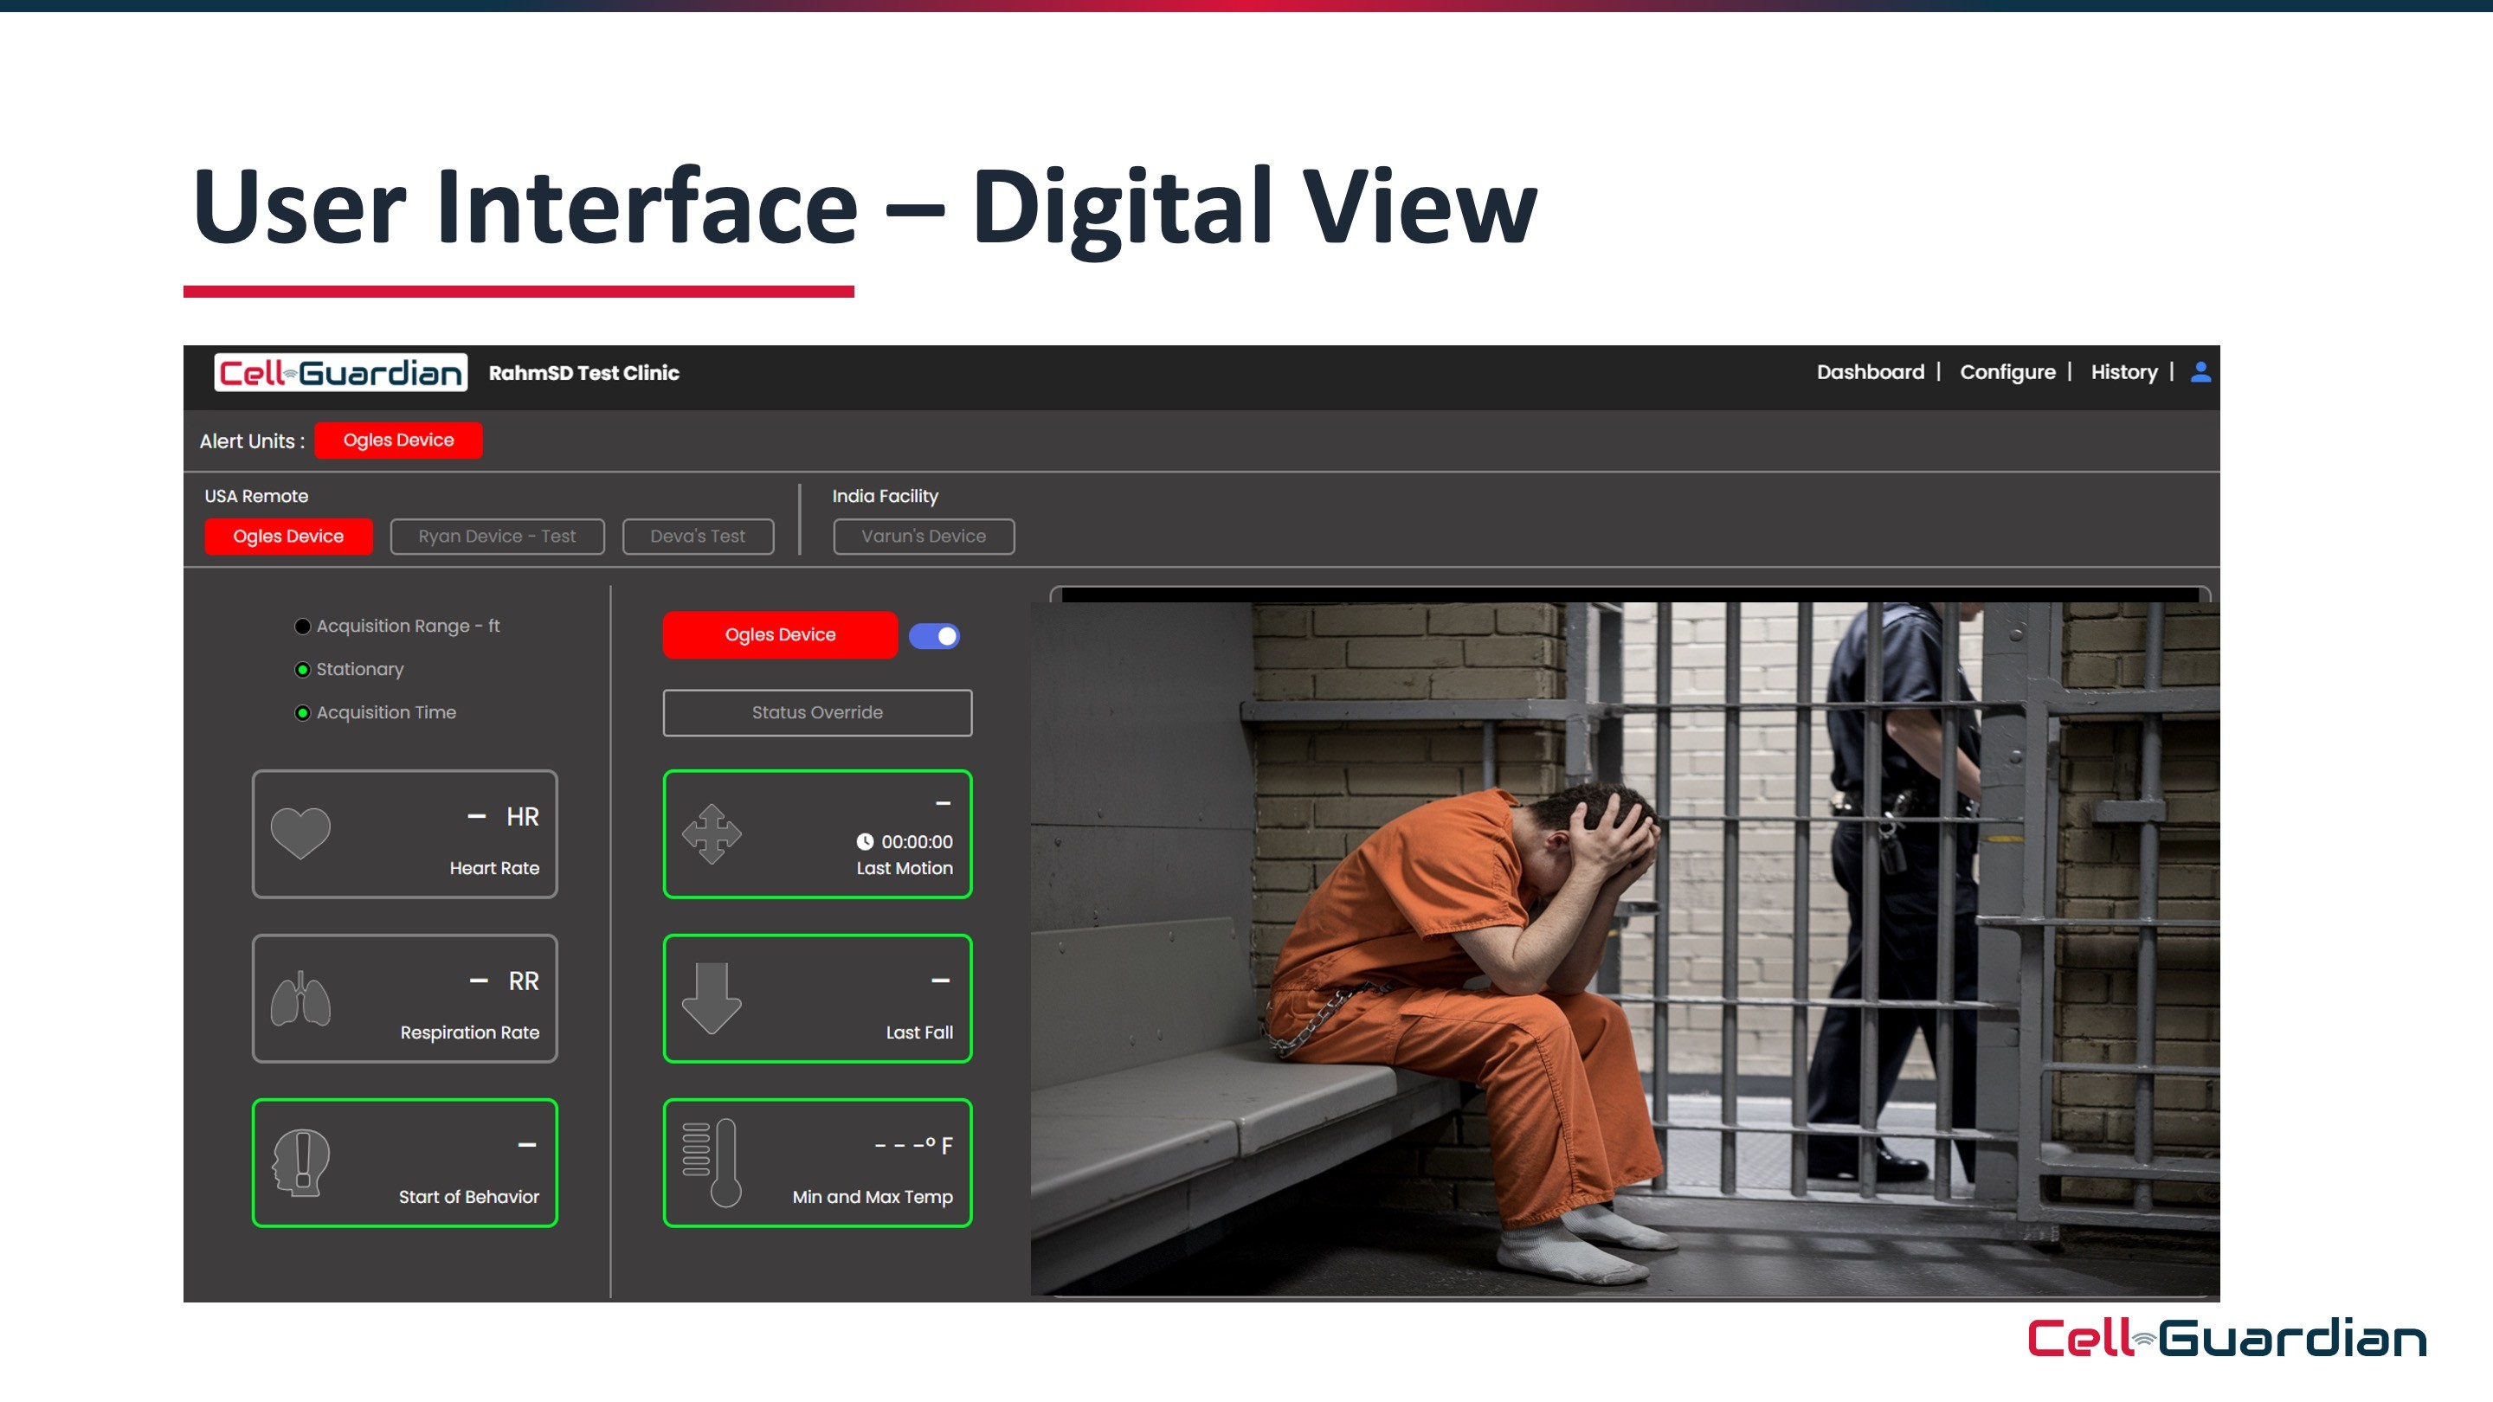Toggle the blue switch beside Ogles Device

point(935,636)
